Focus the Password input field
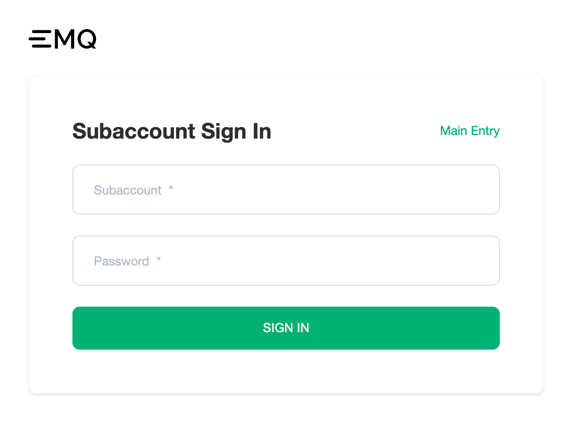This screenshot has height=422, width=574. [286, 261]
